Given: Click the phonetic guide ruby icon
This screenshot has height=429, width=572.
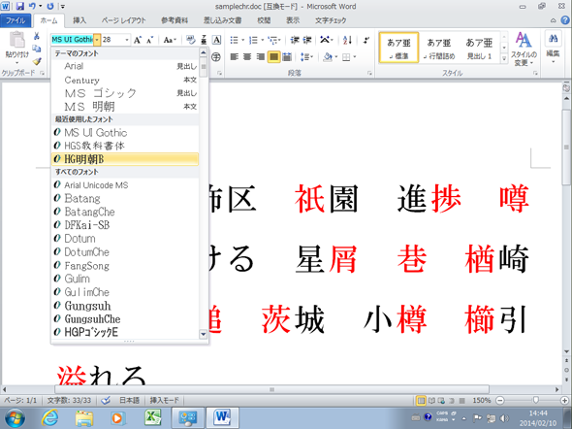Looking at the screenshot, I should click(204, 40).
